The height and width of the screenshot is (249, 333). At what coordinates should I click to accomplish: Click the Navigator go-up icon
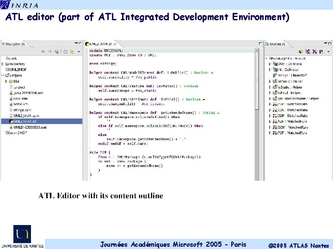[57, 52]
